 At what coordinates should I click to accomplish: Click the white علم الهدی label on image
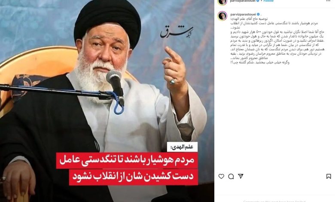182,147
